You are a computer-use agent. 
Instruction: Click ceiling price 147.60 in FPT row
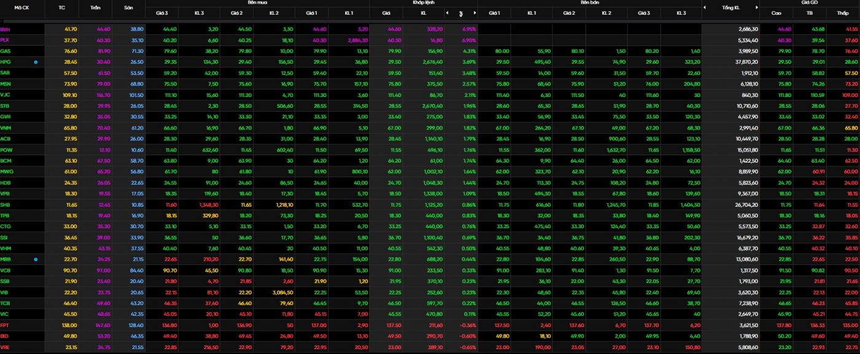click(x=103, y=325)
